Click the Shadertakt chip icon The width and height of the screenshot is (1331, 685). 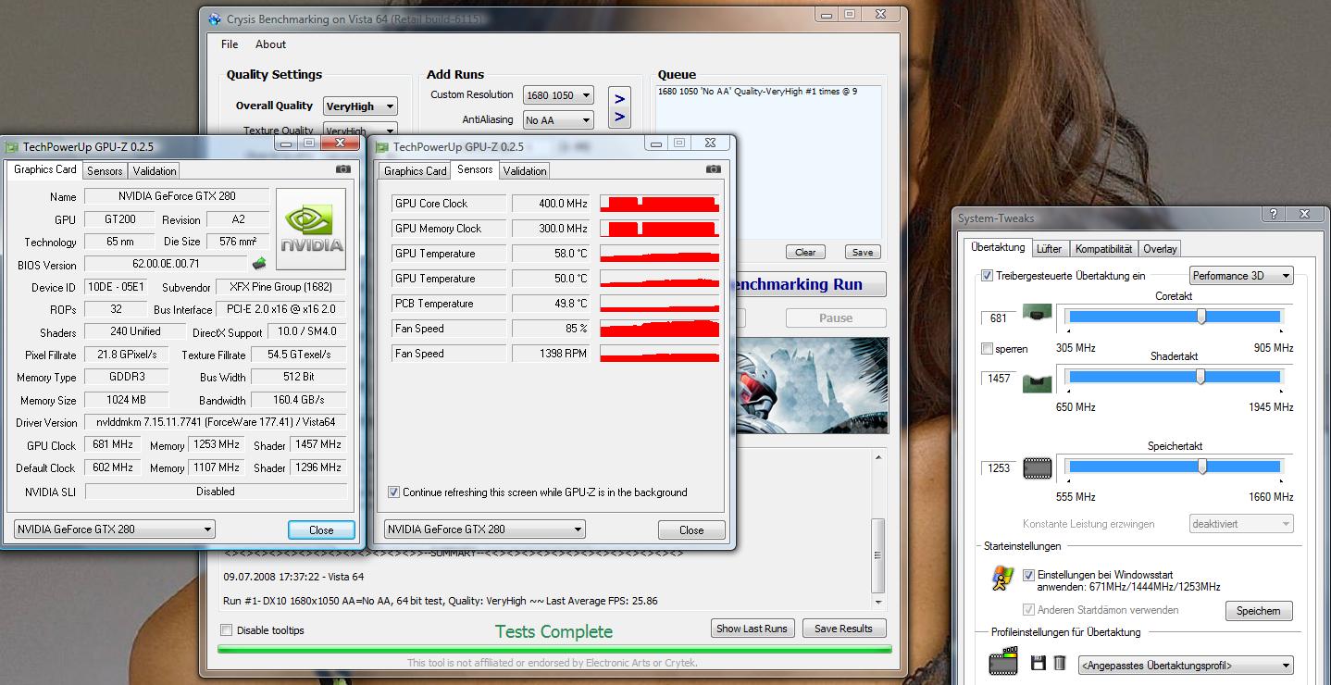1038,381
